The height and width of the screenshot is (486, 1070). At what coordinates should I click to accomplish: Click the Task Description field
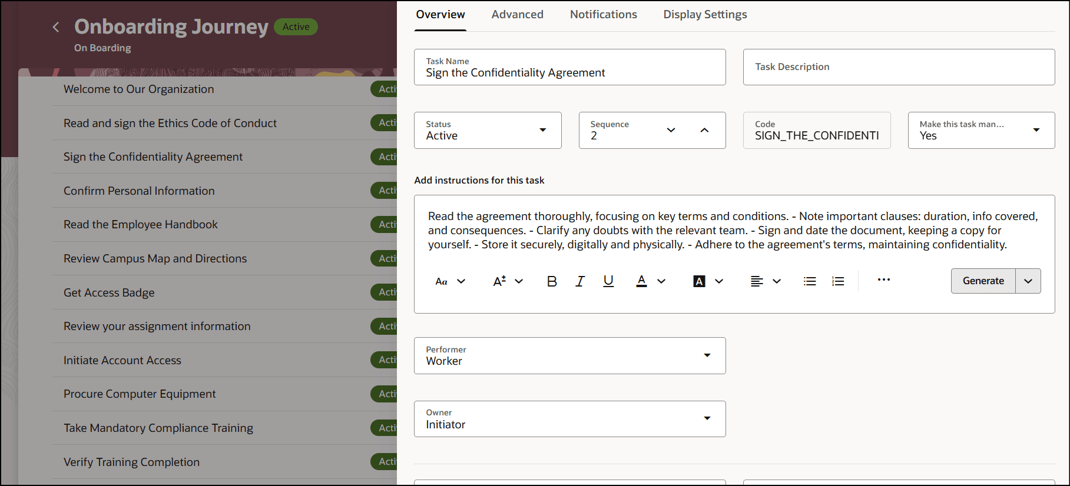click(899, 67)
